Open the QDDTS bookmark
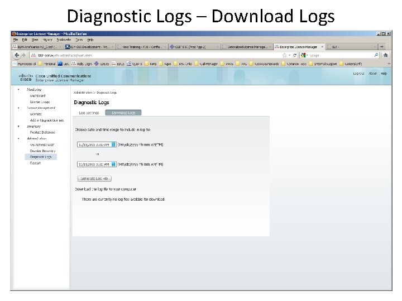 pyautogui.click(x=135, y=64)
